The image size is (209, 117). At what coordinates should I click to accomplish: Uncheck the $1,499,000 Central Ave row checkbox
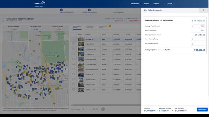coord(73,59)
